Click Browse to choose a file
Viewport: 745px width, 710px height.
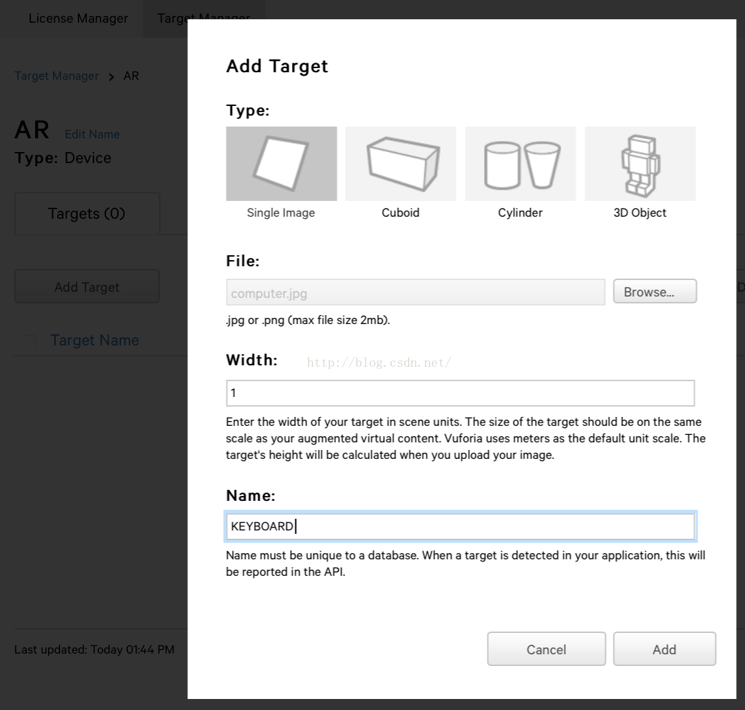click(655, 292)
